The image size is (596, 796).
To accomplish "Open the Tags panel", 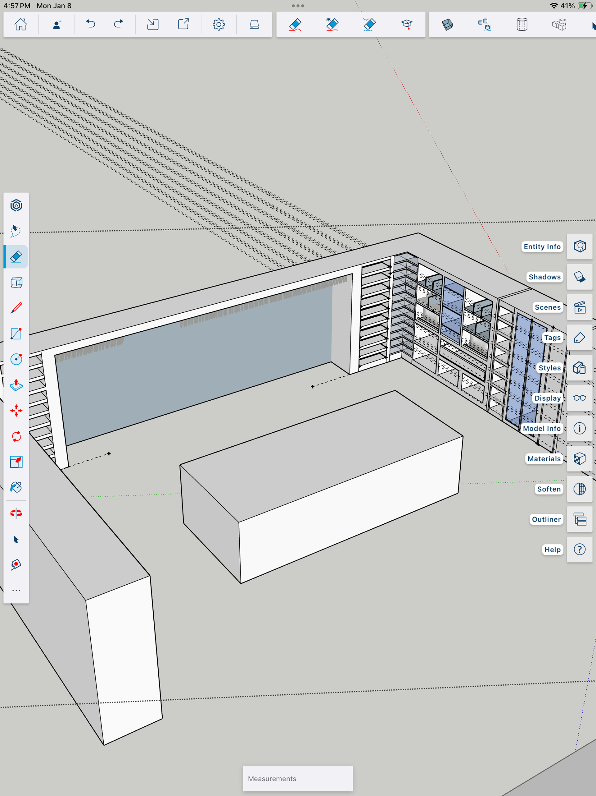I will [x=579, y=338].
